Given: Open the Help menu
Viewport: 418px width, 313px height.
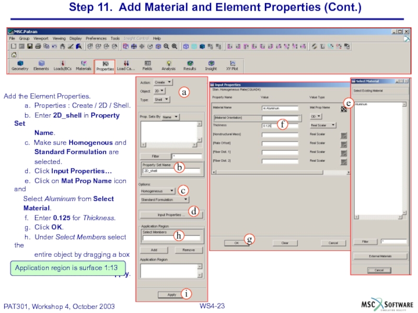Looking at the screenshot, I should (157, 38).
